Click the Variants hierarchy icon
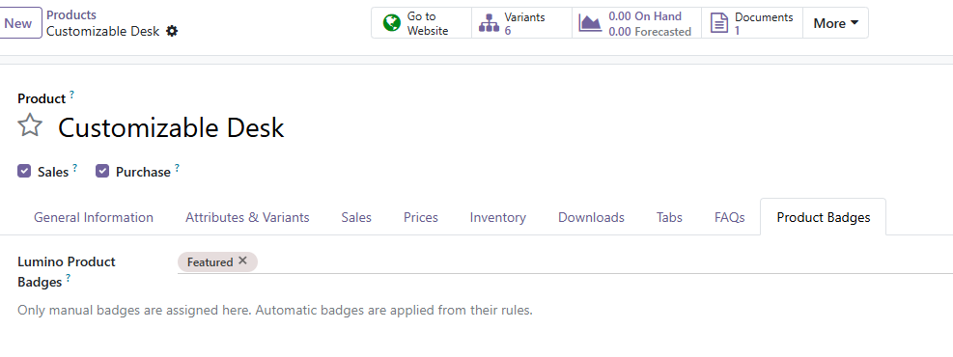The width and height of the screenshot is (953, 357). (x=489, y=23)
